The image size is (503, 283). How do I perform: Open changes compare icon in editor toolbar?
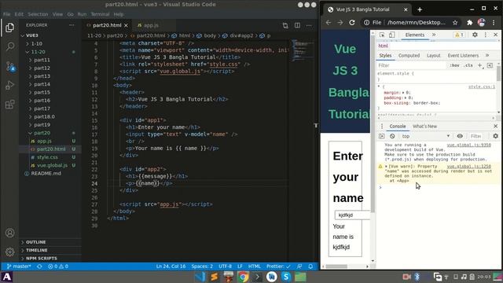pos(285,25)
